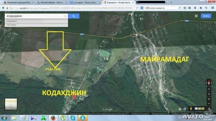Click the 1000 соток search field

click(x=161, y=8)
